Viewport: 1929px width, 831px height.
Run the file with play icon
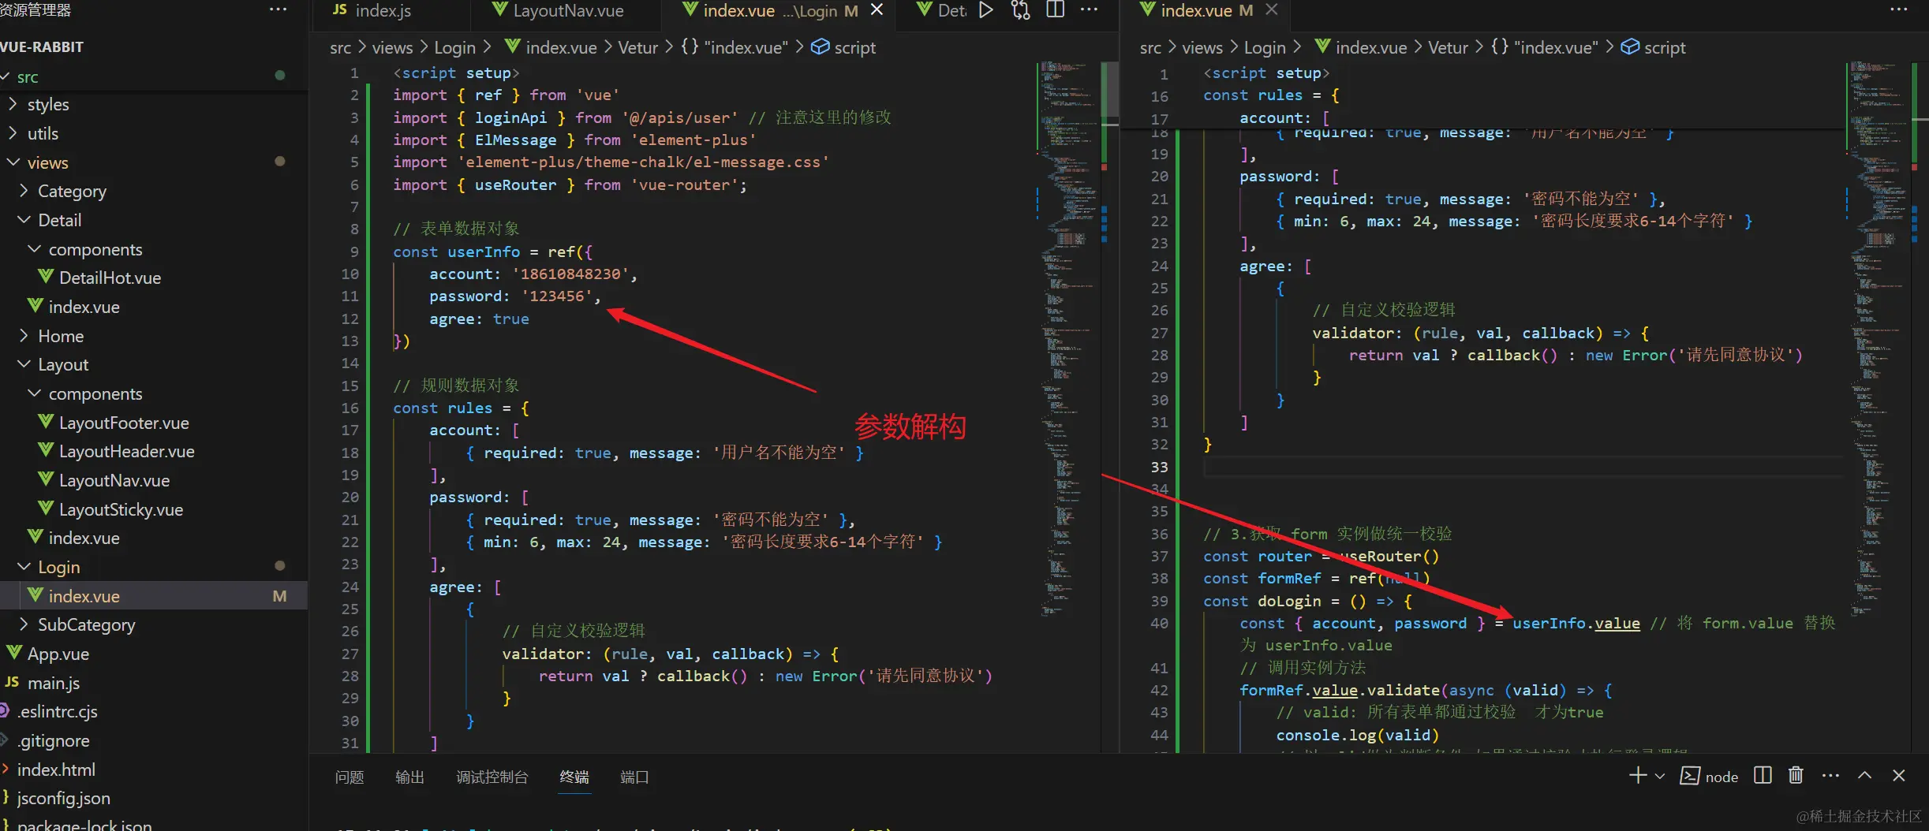point(986,10)
